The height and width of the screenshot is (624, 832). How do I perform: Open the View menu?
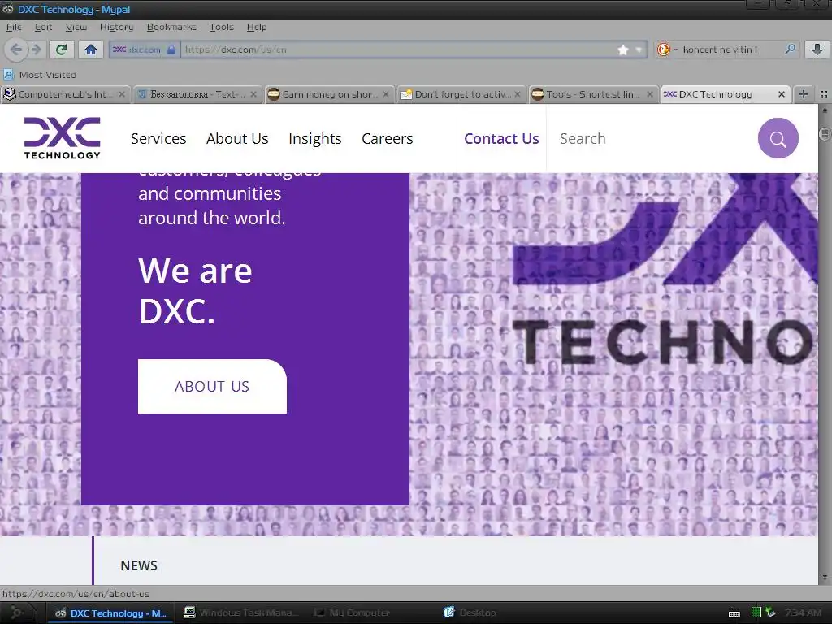[x=76, y=27]
